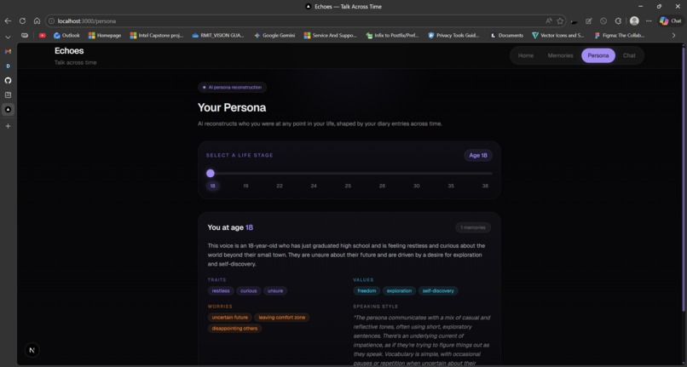The image size is (687, 367).
Task: Select the active Echoes tab in sidebar
Action: 8,110
